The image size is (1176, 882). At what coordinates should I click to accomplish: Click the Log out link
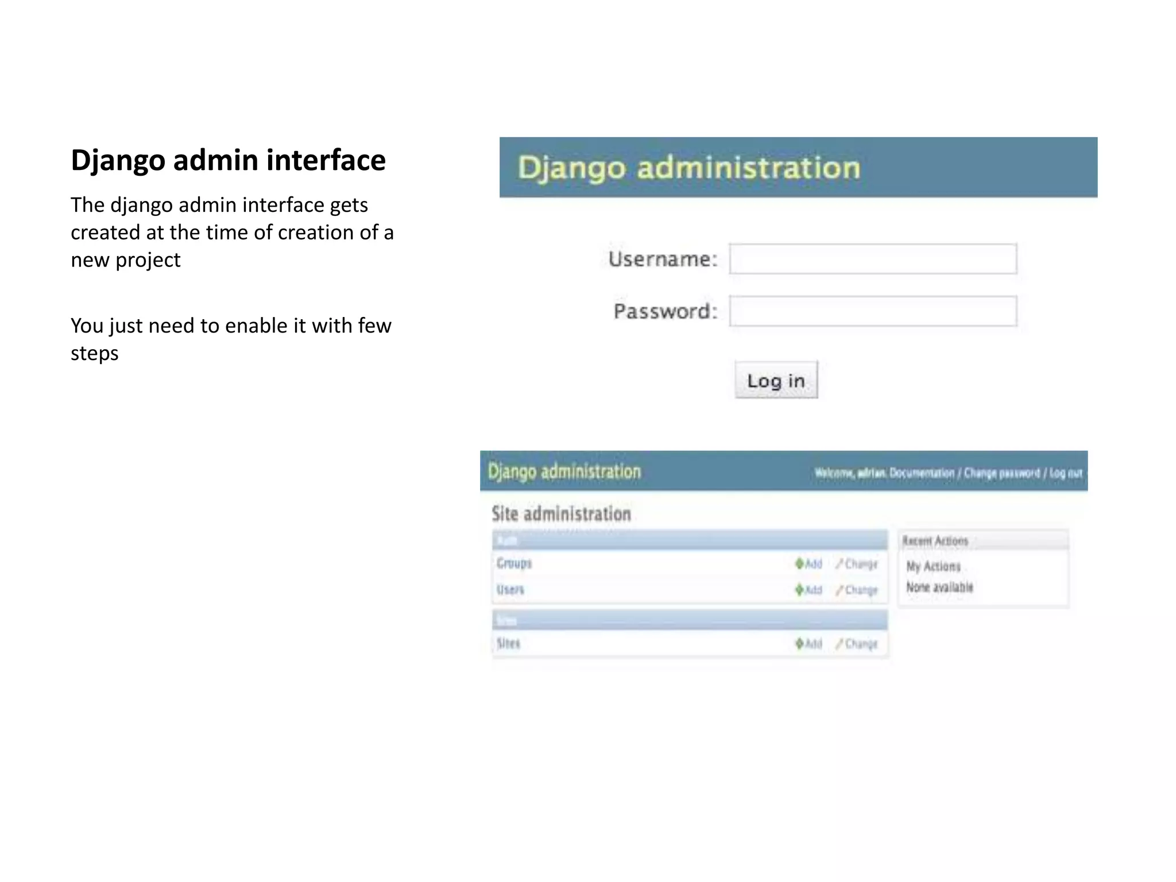[x=1066, y=473]
